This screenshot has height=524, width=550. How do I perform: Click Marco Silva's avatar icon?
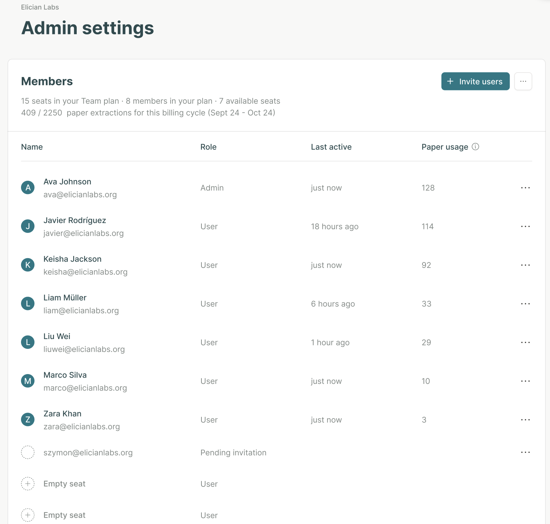pos(28,381)
